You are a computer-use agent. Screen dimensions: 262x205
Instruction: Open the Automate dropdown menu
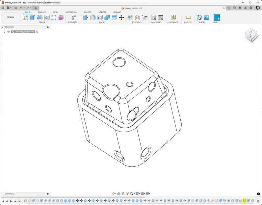pyautogui.click(x=73, y=22)
